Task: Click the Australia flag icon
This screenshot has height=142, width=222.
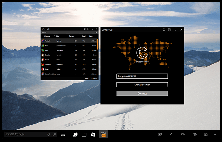Action: [x=43, y=41]
